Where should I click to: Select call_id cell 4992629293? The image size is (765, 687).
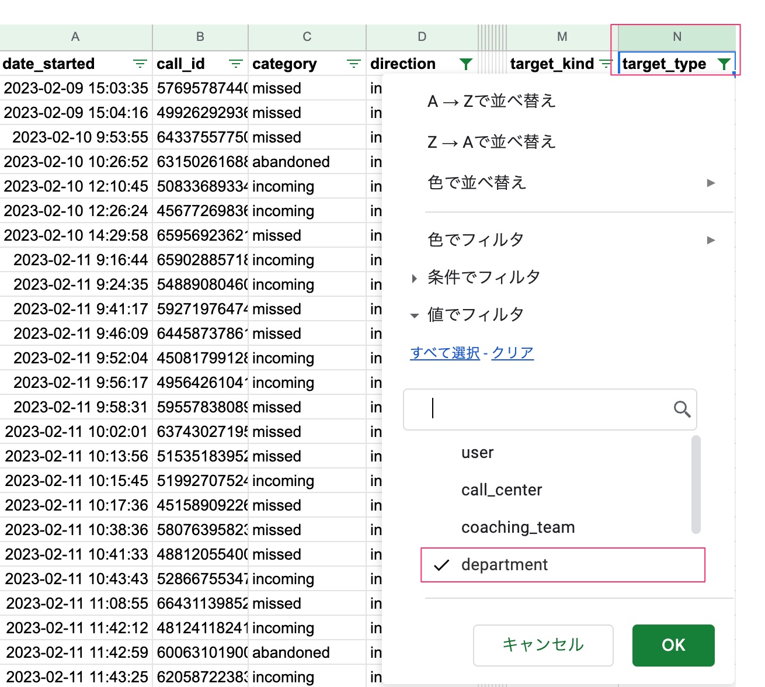[200, 113]
